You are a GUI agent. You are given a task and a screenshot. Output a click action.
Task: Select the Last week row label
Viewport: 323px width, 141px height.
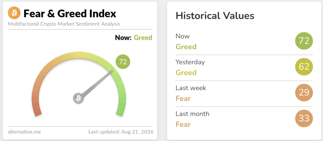191,88
